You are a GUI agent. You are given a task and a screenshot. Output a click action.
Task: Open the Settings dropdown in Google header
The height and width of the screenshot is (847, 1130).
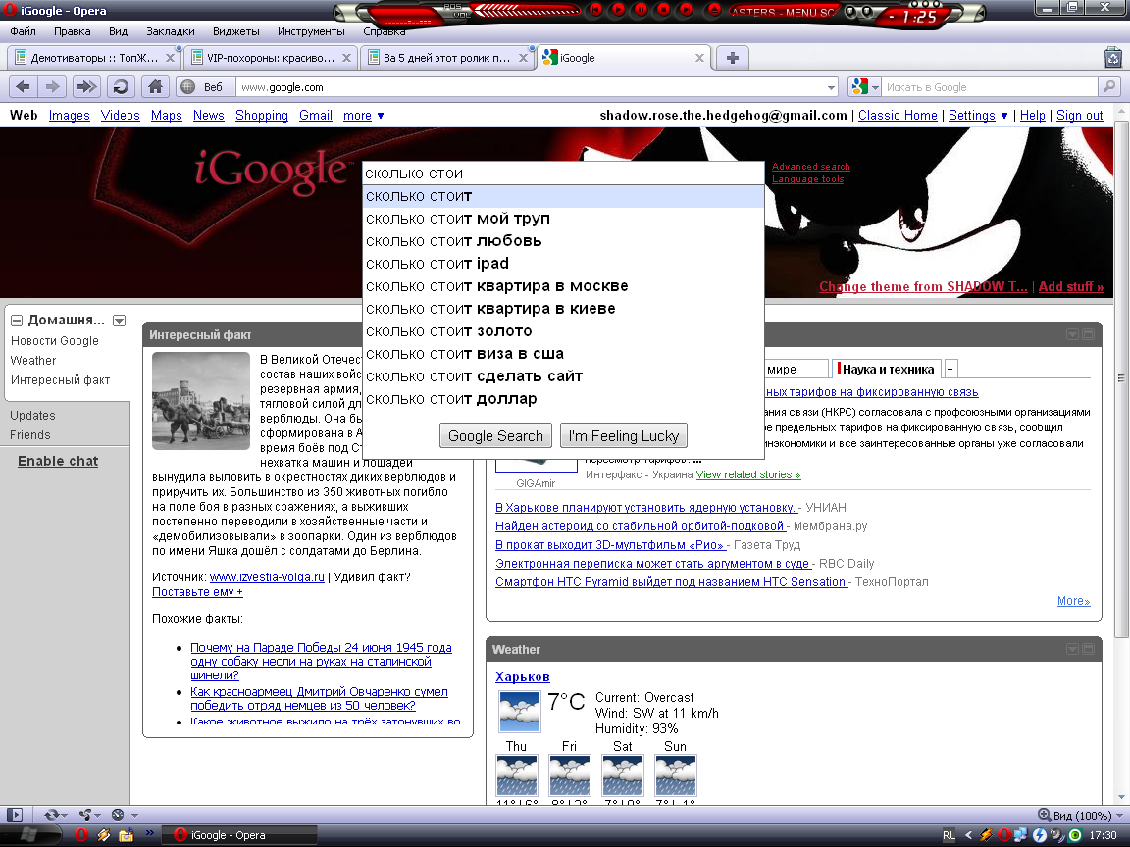tap(978, 116)
